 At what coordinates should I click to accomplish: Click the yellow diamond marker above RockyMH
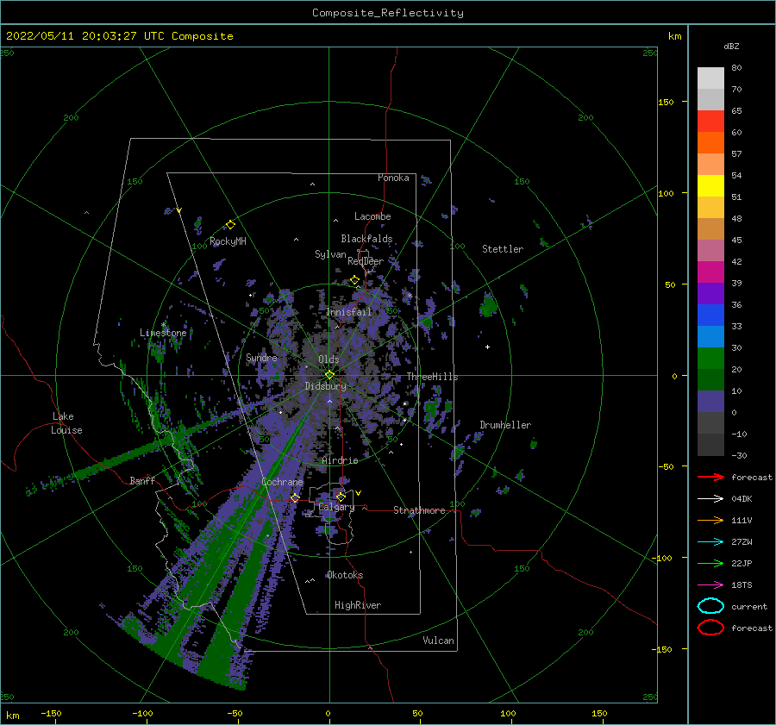(x=230, y=225)
